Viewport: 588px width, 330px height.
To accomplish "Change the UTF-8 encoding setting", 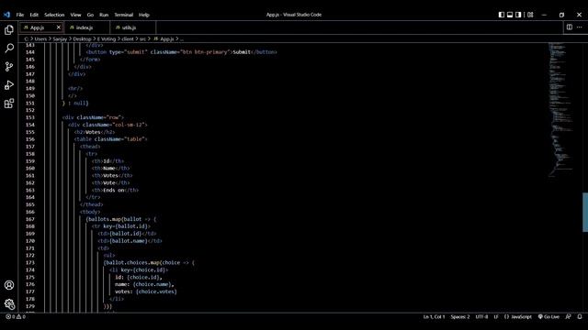I will pyautogui.click(x=481, y=316).
